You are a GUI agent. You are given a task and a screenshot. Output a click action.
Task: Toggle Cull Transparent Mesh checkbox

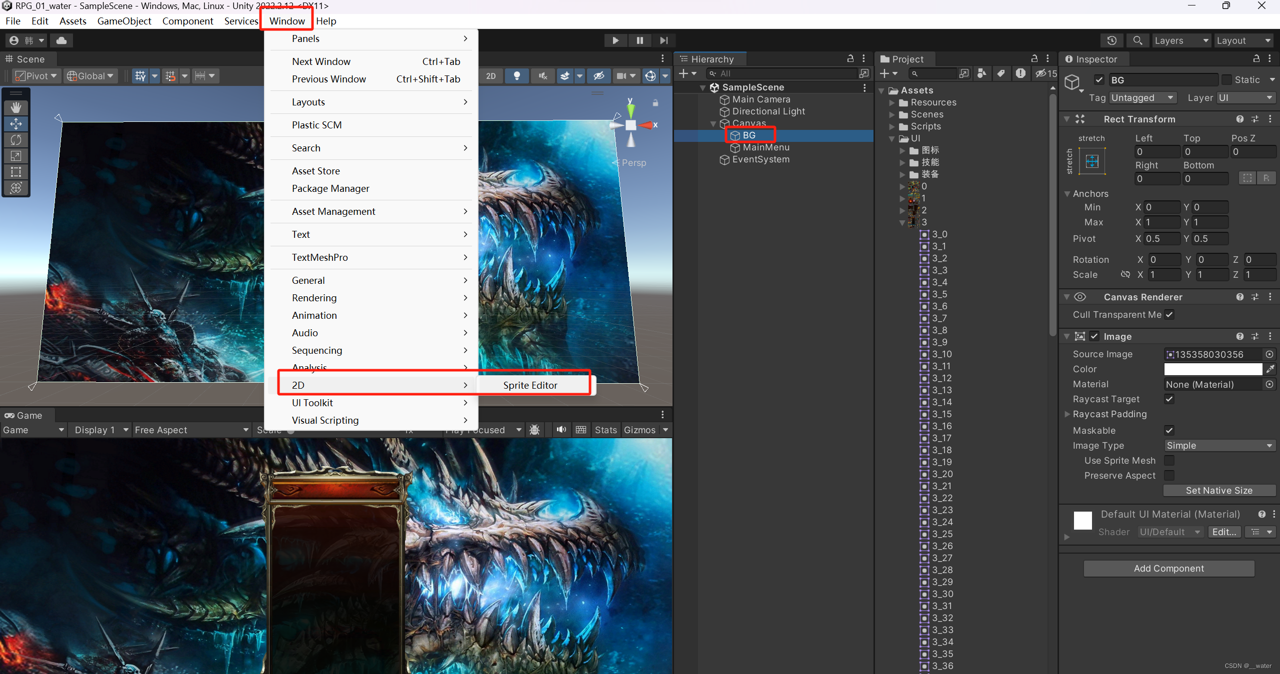1169,315
